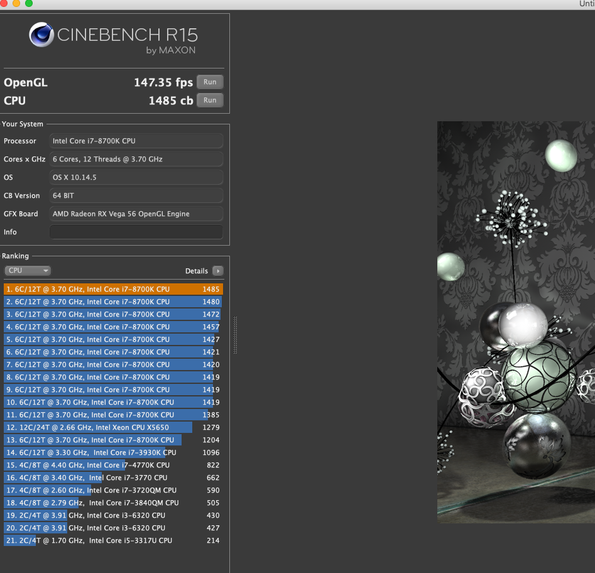Run the OpenGL benchmark
Screen dimensions: 595x573
210,82
